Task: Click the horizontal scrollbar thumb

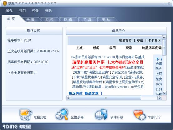Action: pyautogui.click(x=106, y=98)
